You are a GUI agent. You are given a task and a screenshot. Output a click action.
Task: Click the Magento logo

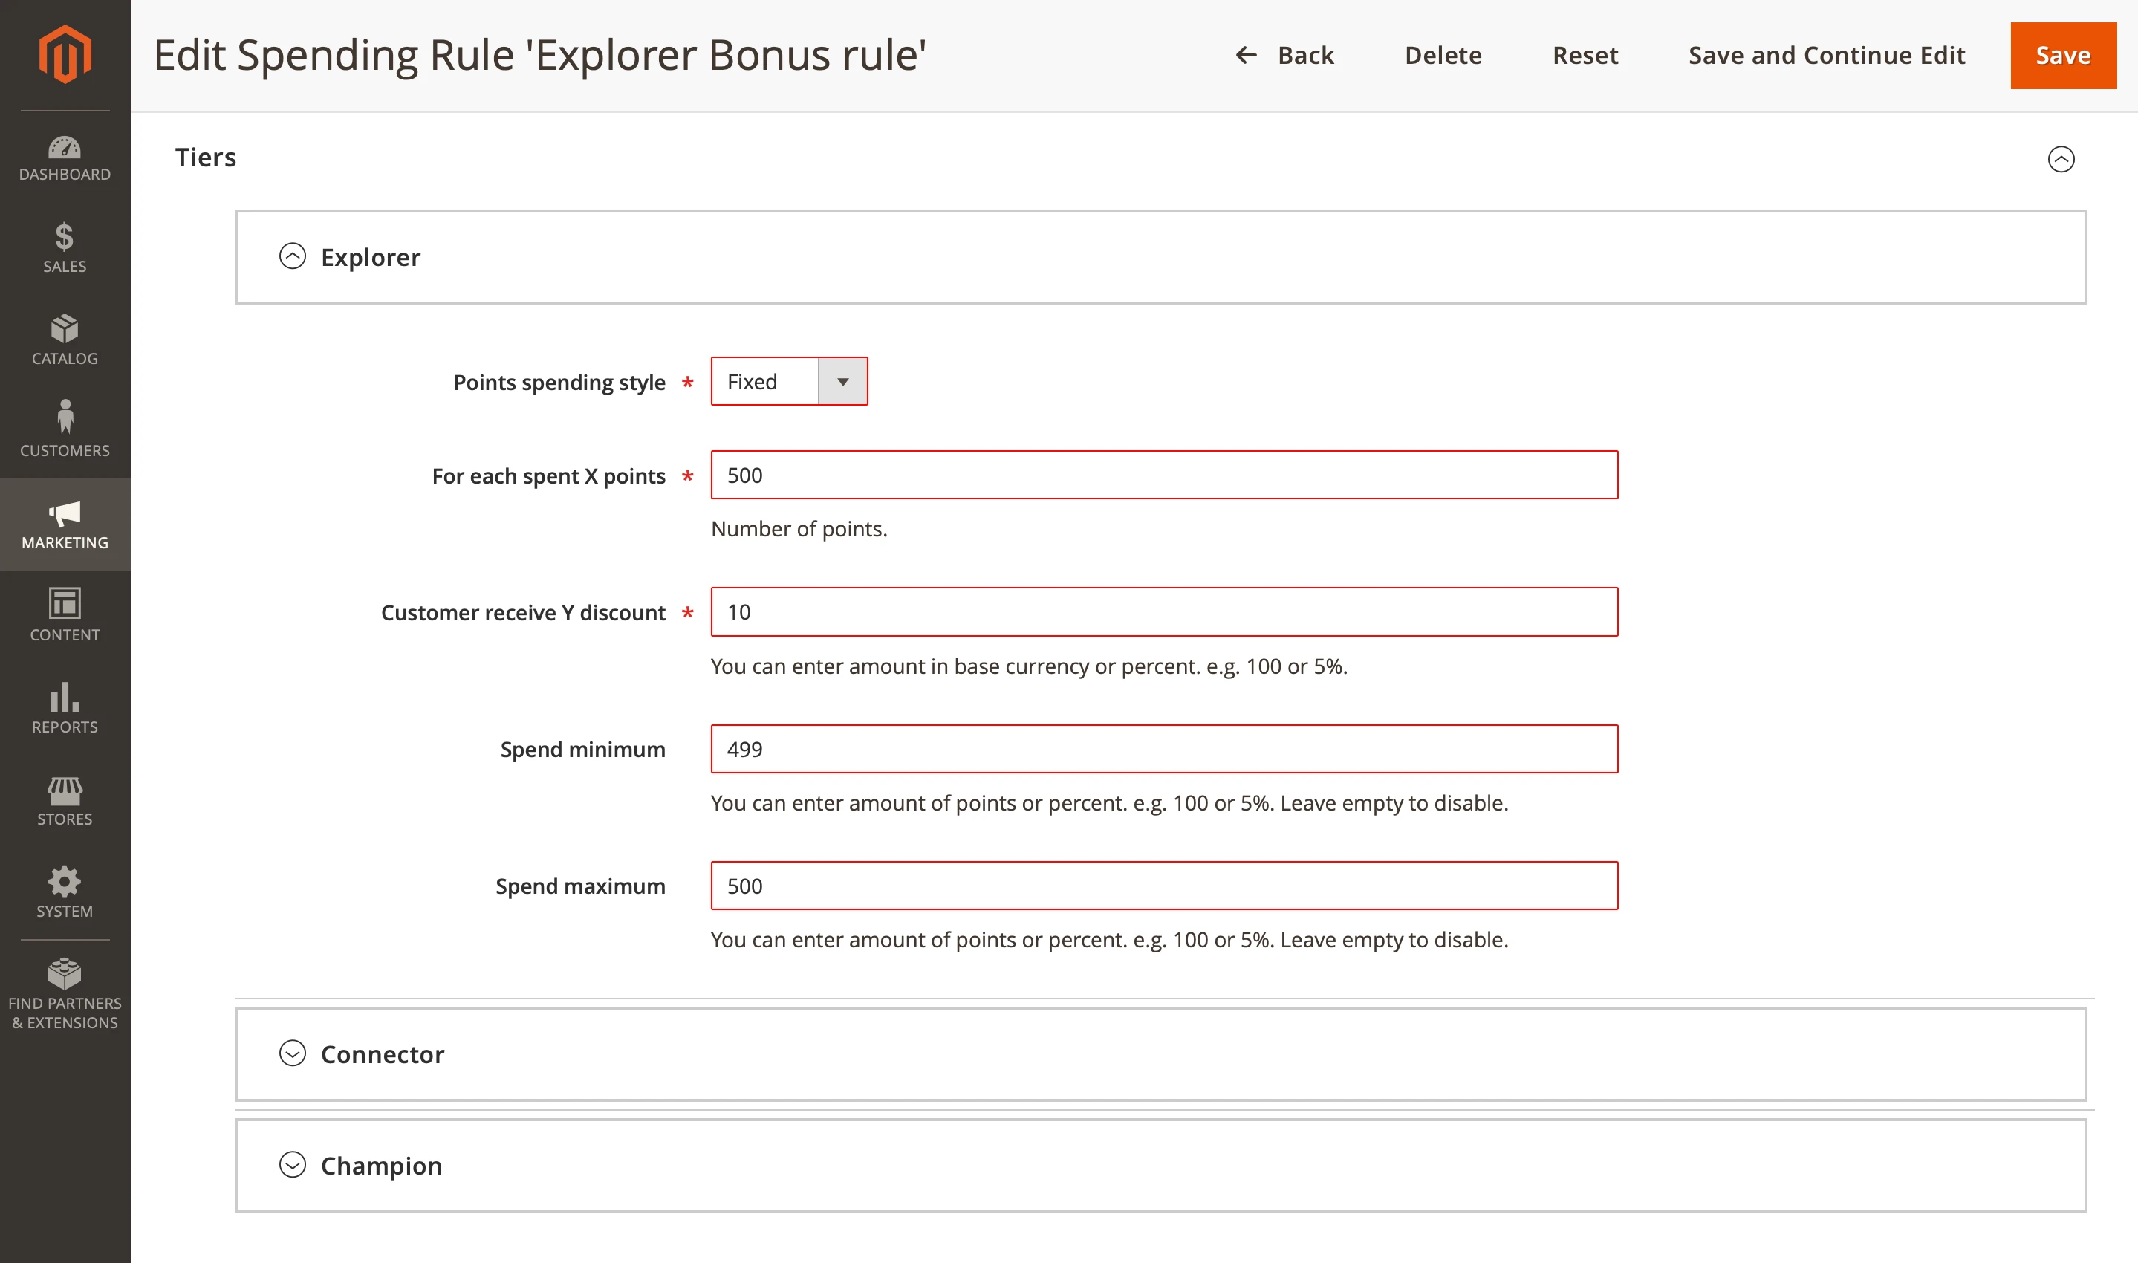click(65, 53)
